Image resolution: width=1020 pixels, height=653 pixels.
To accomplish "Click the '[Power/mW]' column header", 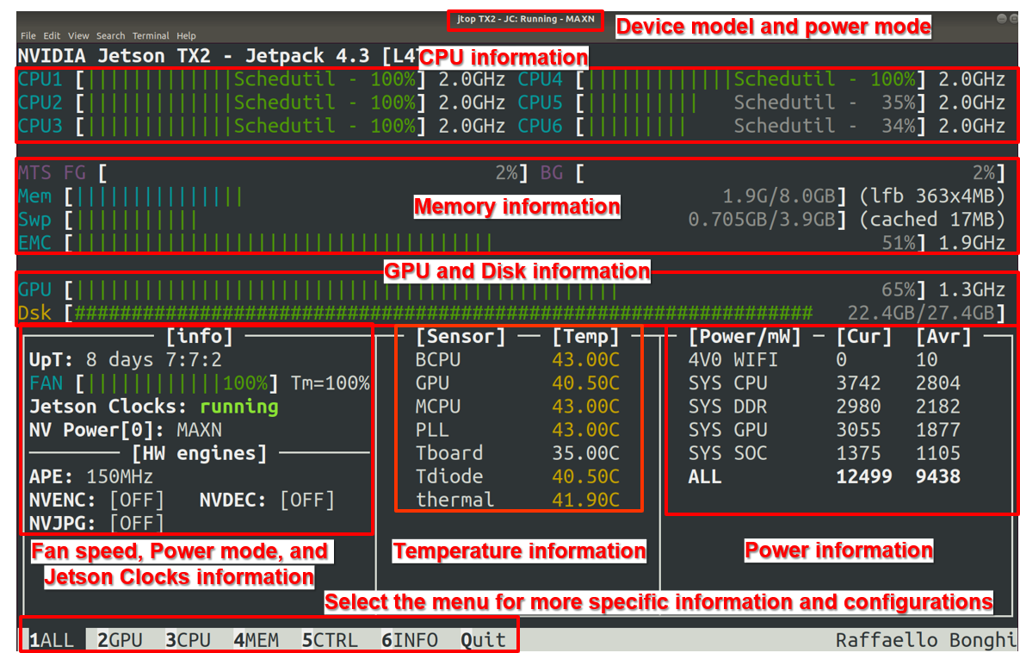I will coord(745,337).
